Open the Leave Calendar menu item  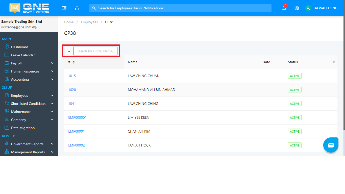[x=29, y=55]
